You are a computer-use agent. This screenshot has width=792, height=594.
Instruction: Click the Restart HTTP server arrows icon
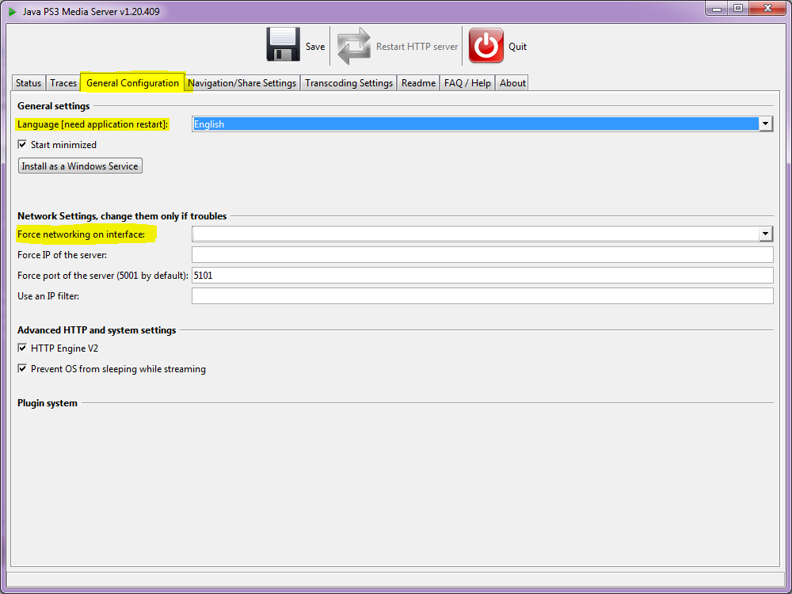pyautogui.click(x=354, y=46)
